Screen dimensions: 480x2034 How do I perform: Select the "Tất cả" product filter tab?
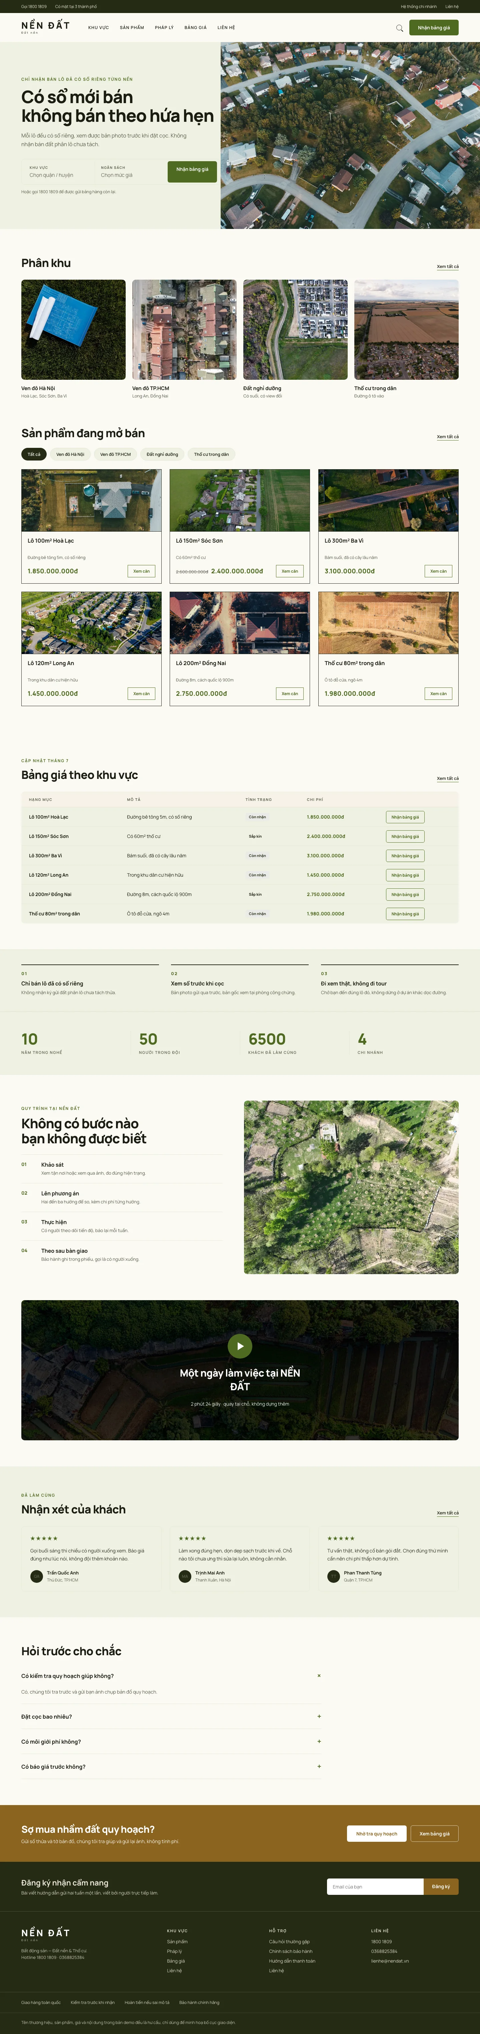point(34,454)
